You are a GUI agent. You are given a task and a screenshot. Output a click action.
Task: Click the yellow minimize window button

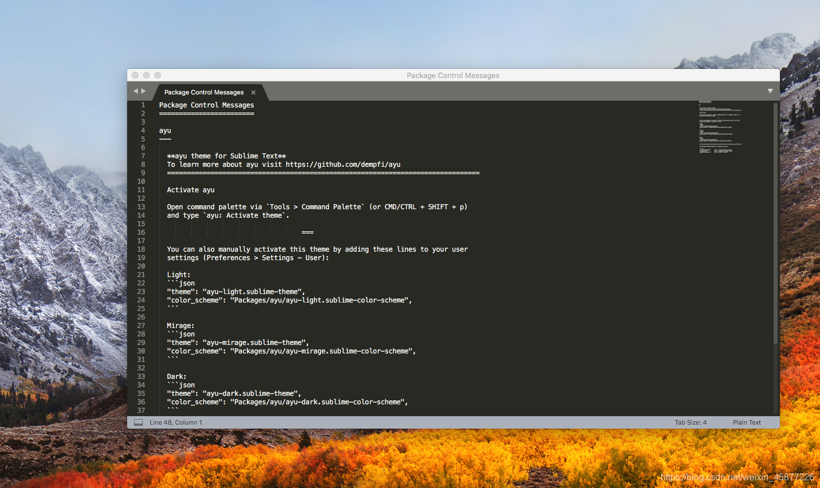coord(146,75)
